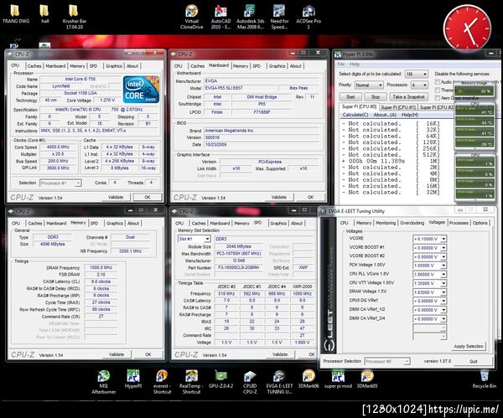This screenshot has height=418, width=503.
Task: Click the EVGA P55 SLI E657 model field
Action: [x=241, y=88]
